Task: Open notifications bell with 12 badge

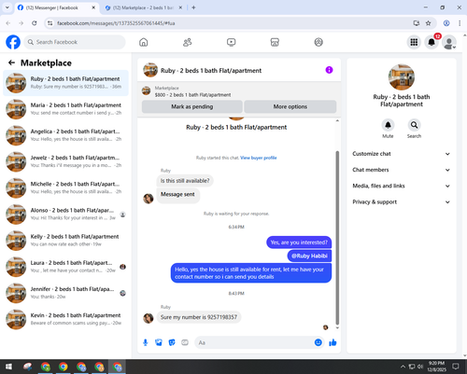Action: 432,42
